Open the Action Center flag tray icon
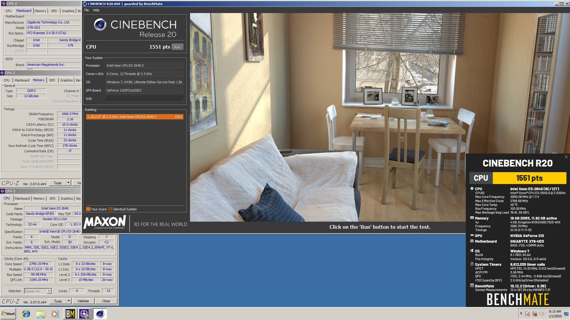Image resolution: width=570 pixels, height=320 pixels. pyautogui.click(x=528, y=314)
